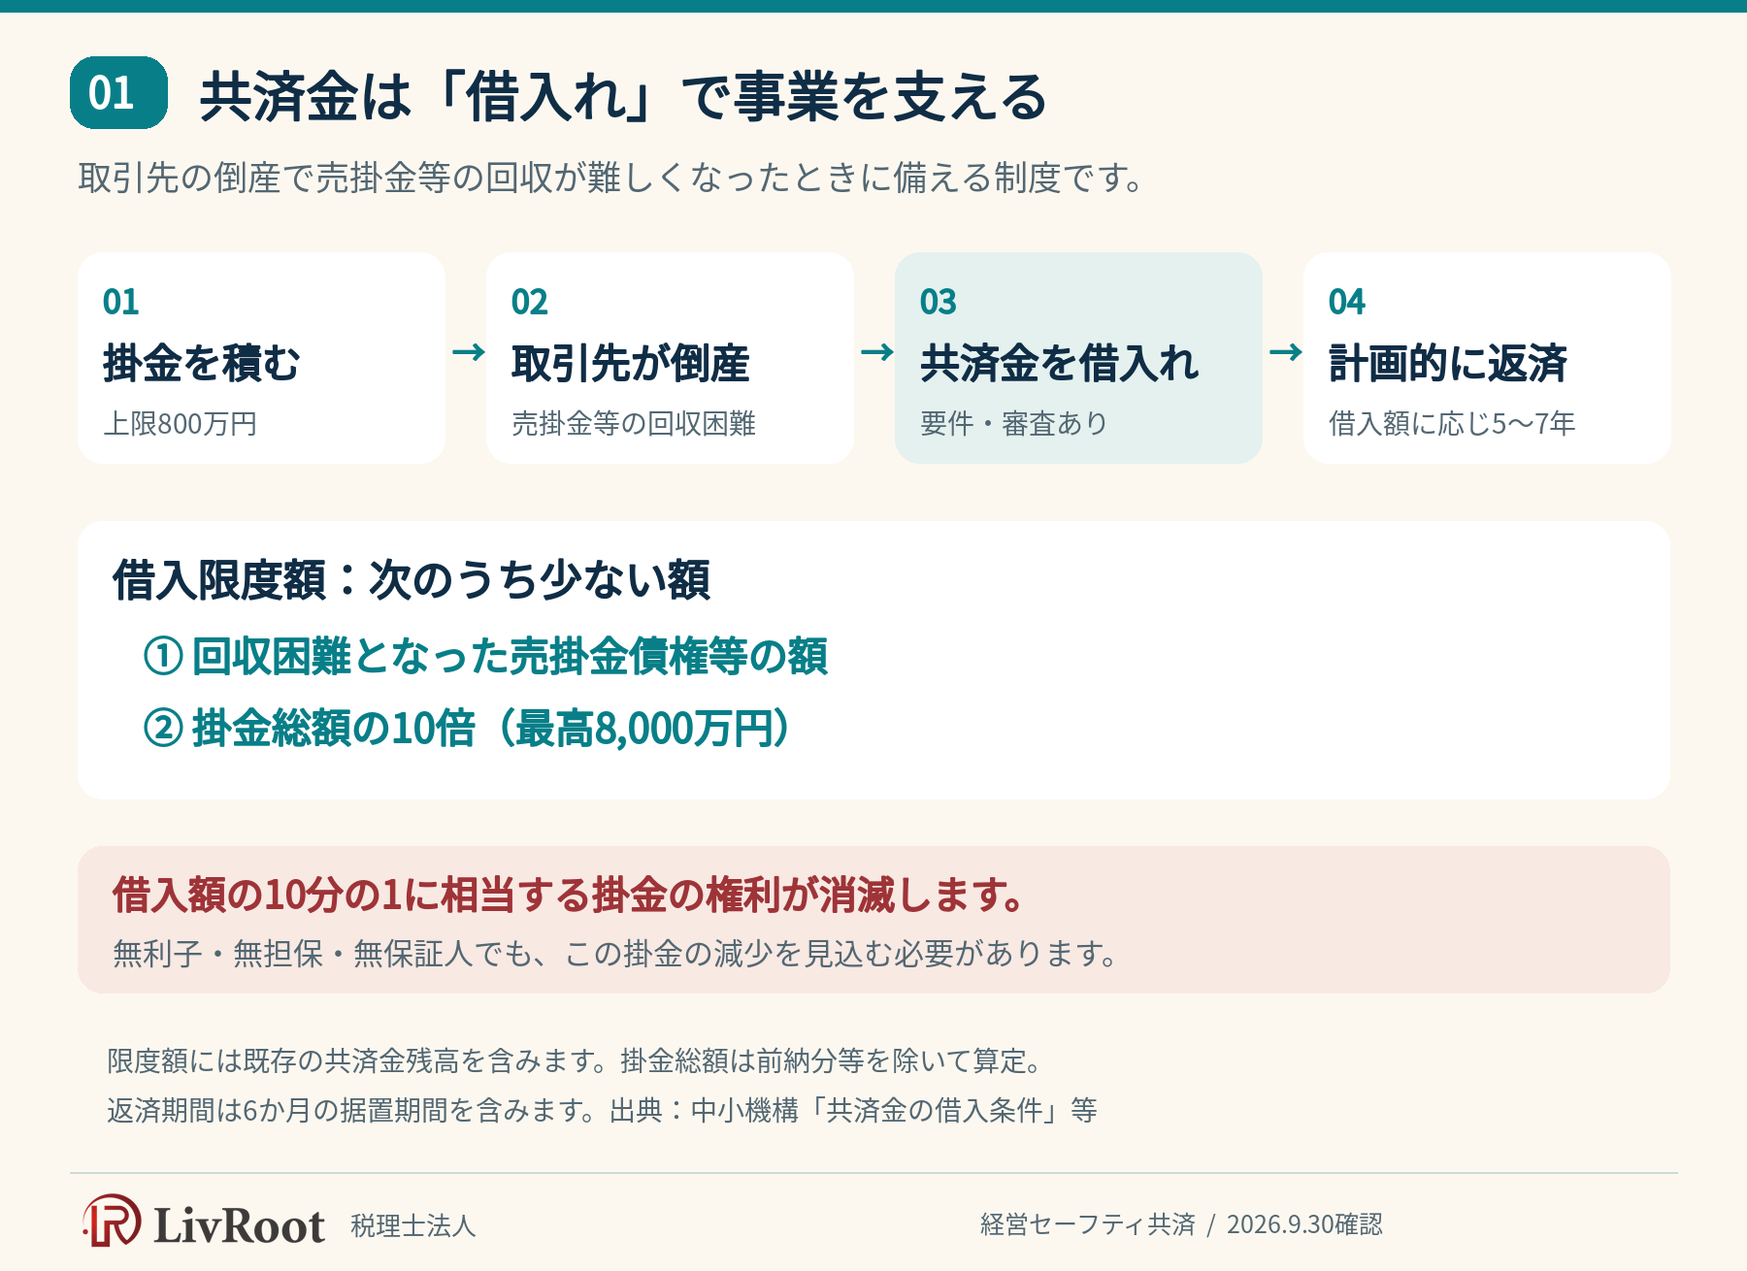Select step card 計画的に返済
Viewport: 1747px width, 1271px height.
pos(1487,358)
